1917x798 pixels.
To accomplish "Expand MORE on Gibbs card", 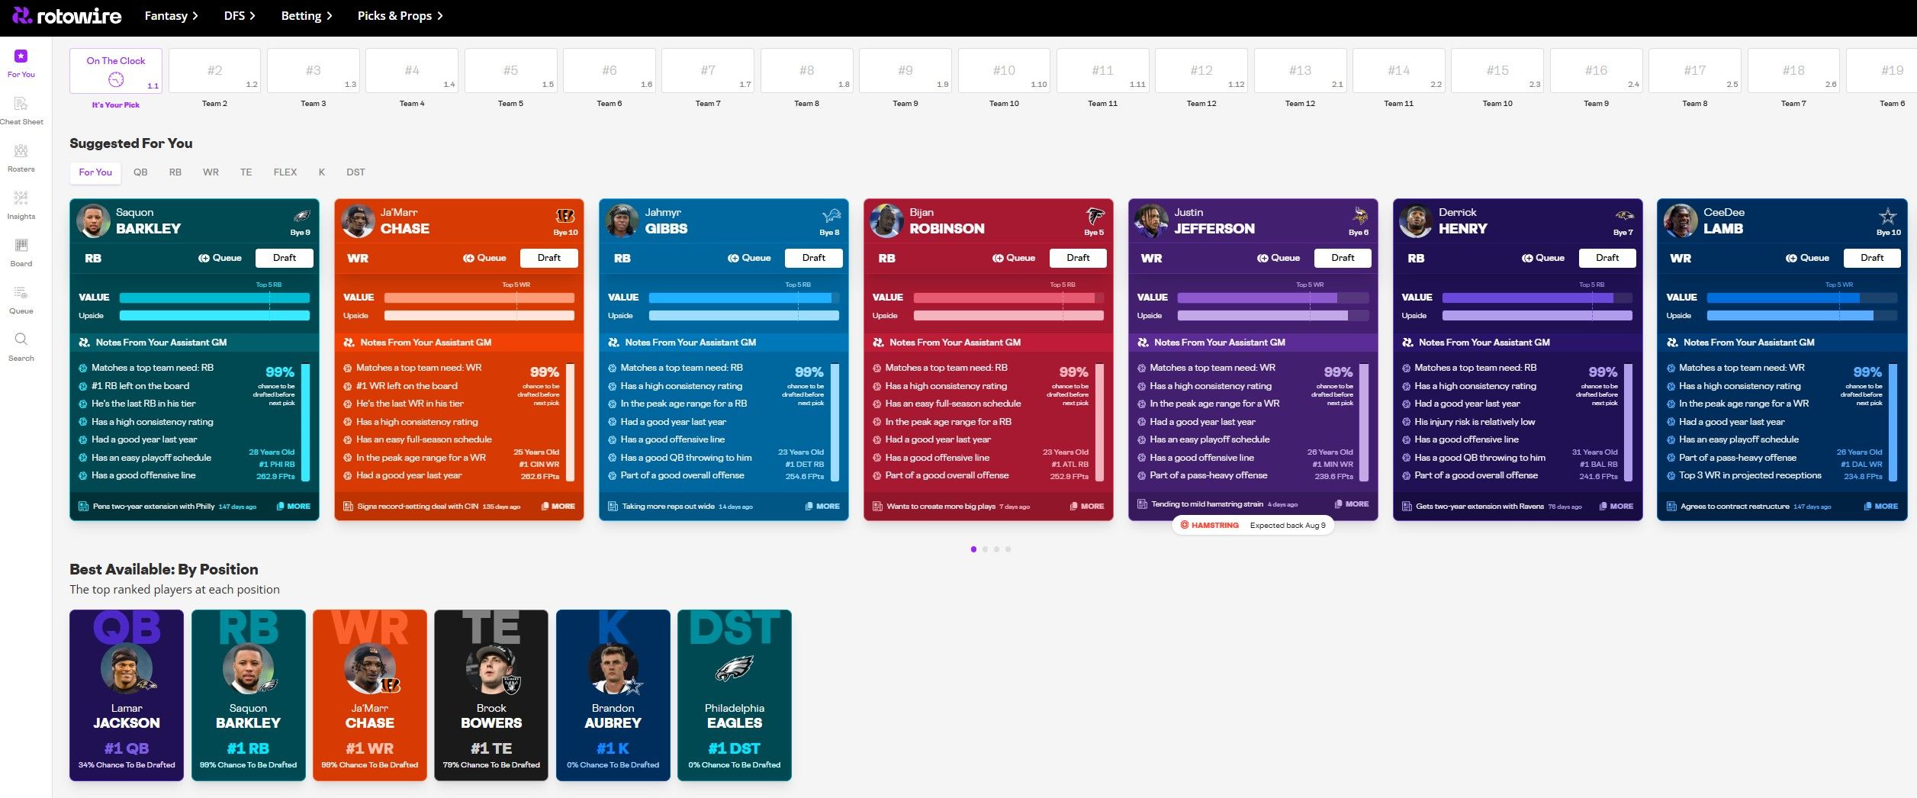I will (822, 507).
